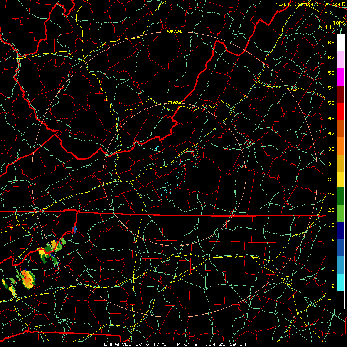This screenshot has width=347, height=347.
Task: Click the legend value 38
Action: tap(331, 149)
